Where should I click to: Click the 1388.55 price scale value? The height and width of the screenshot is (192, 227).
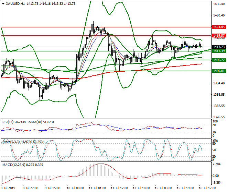point(219,95)
